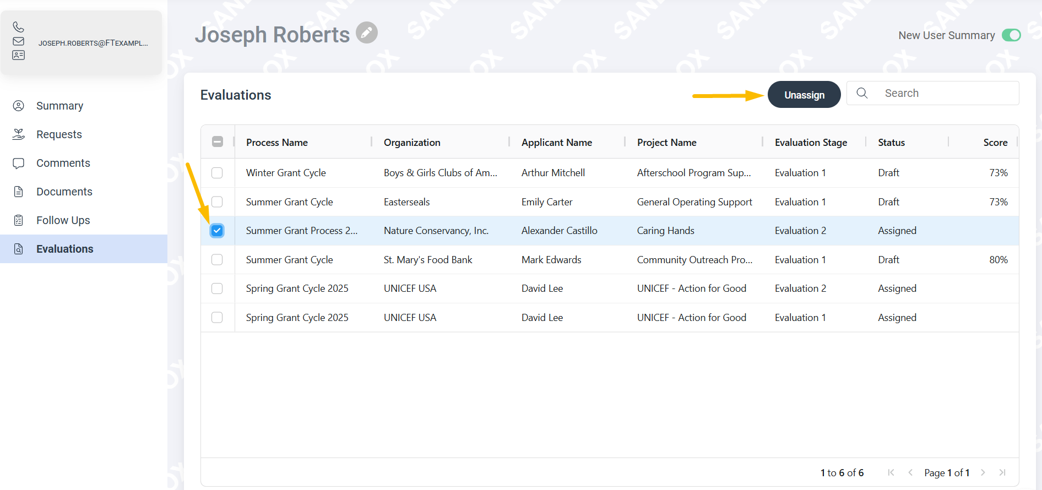
Task: Click the "Page 1 of 1" indicator
Action: pyautogui.click(x=947, y=473)
